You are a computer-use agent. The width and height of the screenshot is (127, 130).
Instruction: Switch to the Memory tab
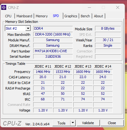[x=42, y=16]
